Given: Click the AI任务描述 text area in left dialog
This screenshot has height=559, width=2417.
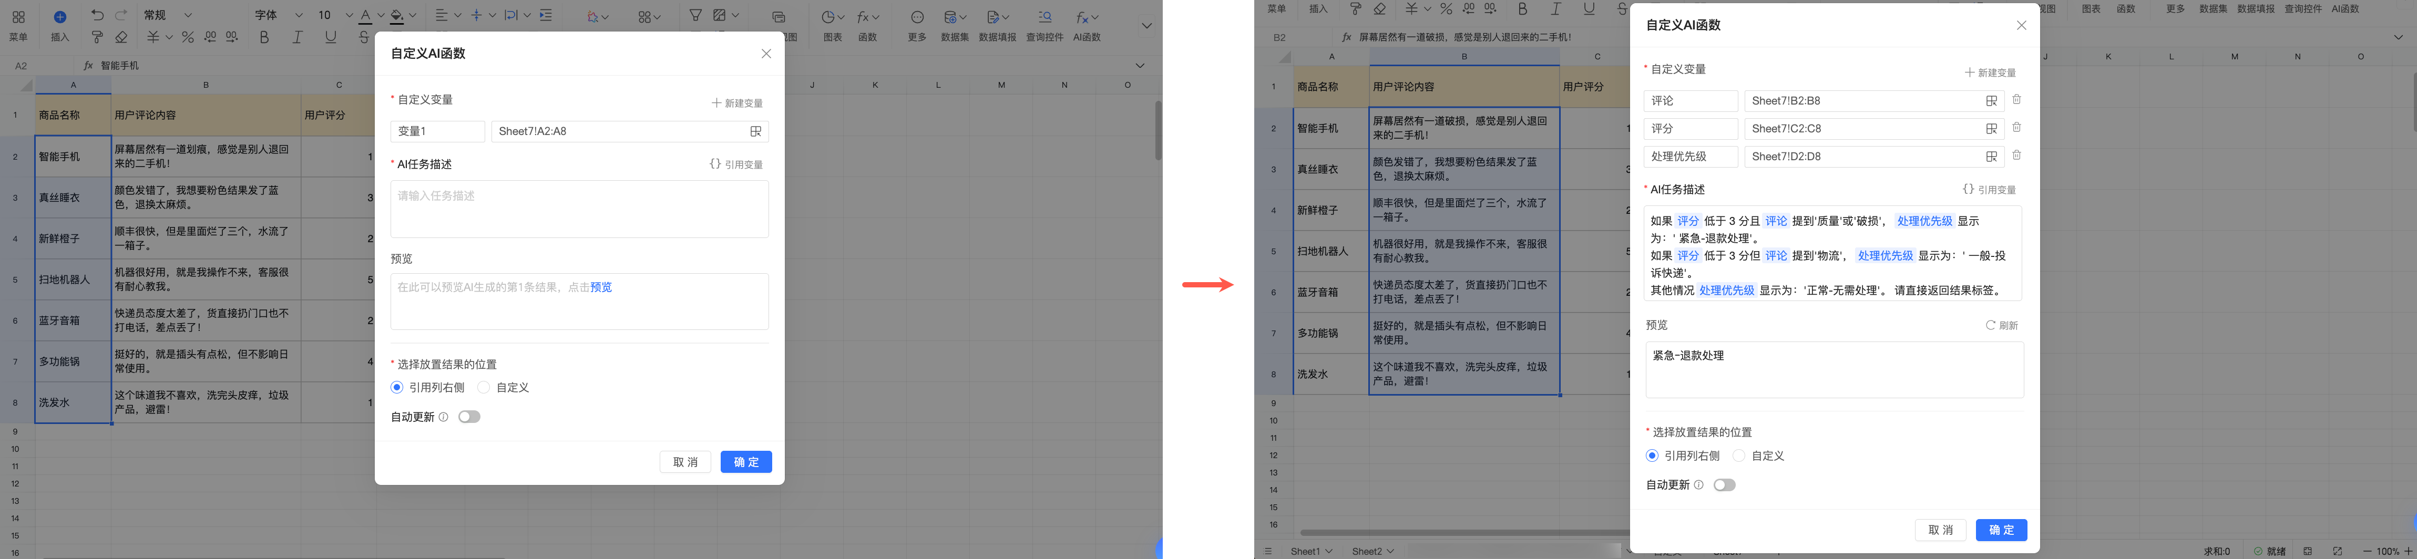Looking at the screenshot, I should pyautogui.click(x=580, y=209).
